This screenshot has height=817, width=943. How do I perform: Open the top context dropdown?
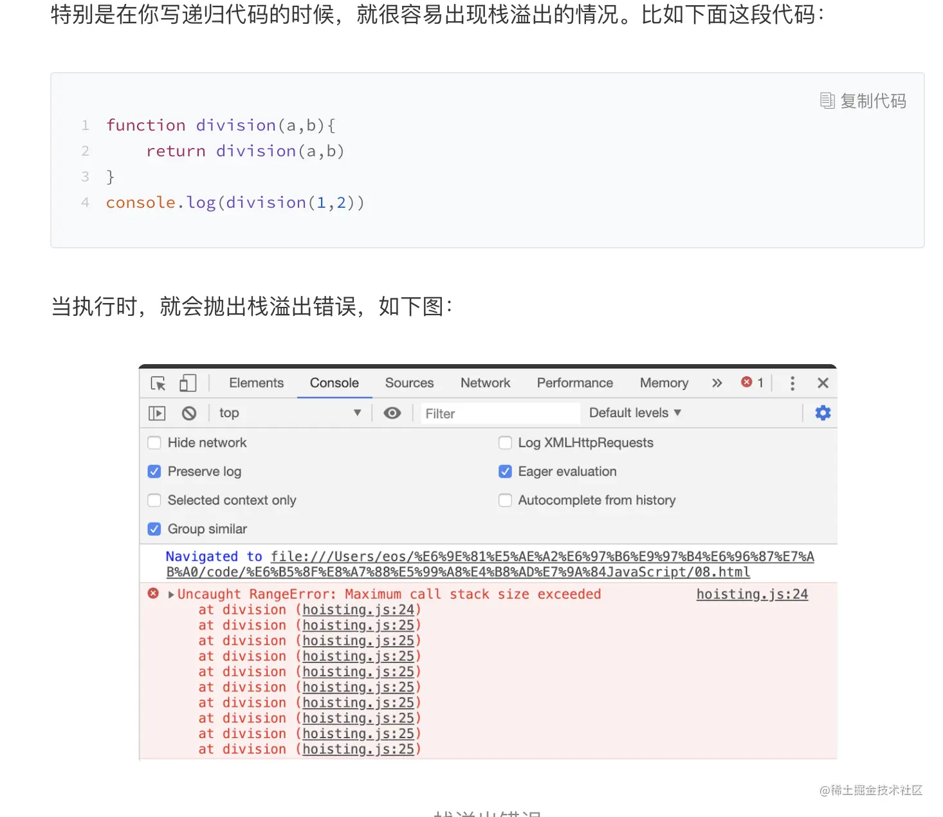(x=290, y=413)
